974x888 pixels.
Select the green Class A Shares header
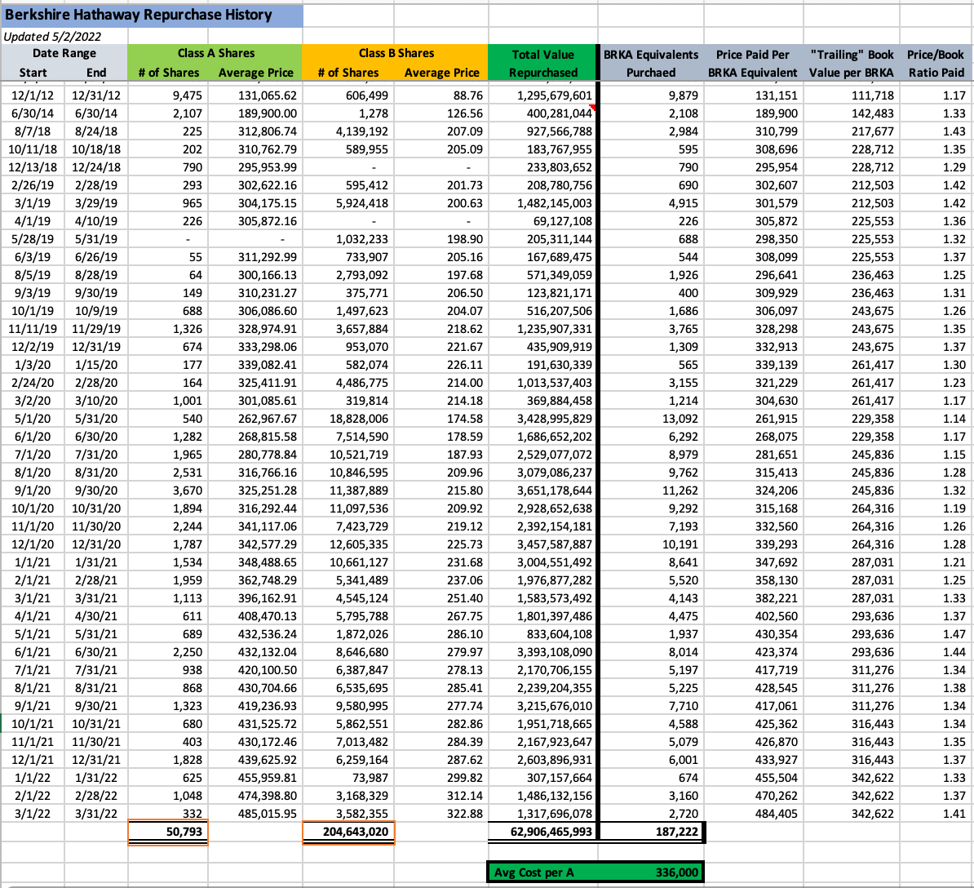[215, 53]
